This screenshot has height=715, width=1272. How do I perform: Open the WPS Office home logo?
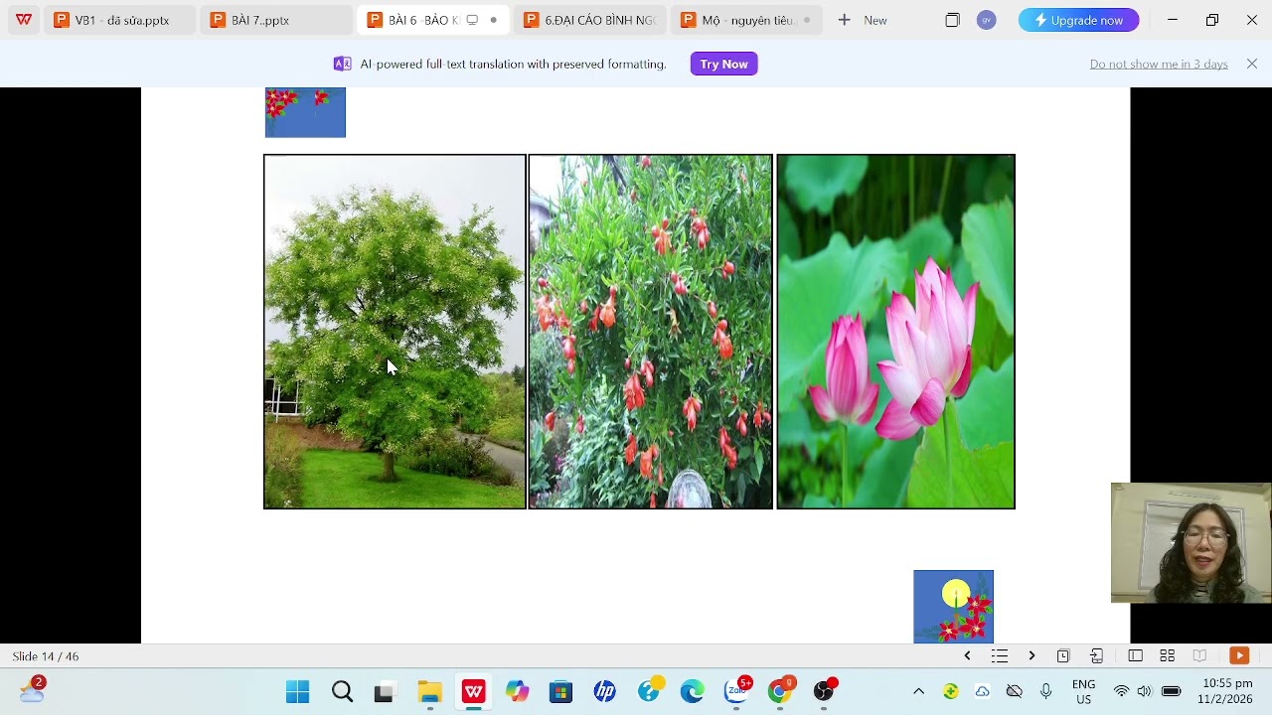coord(24,20)
